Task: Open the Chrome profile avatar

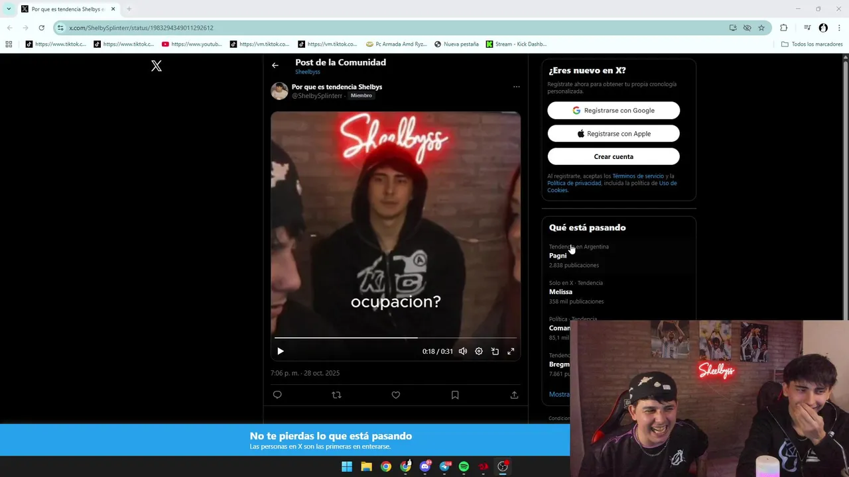Action: pos(823,28)
